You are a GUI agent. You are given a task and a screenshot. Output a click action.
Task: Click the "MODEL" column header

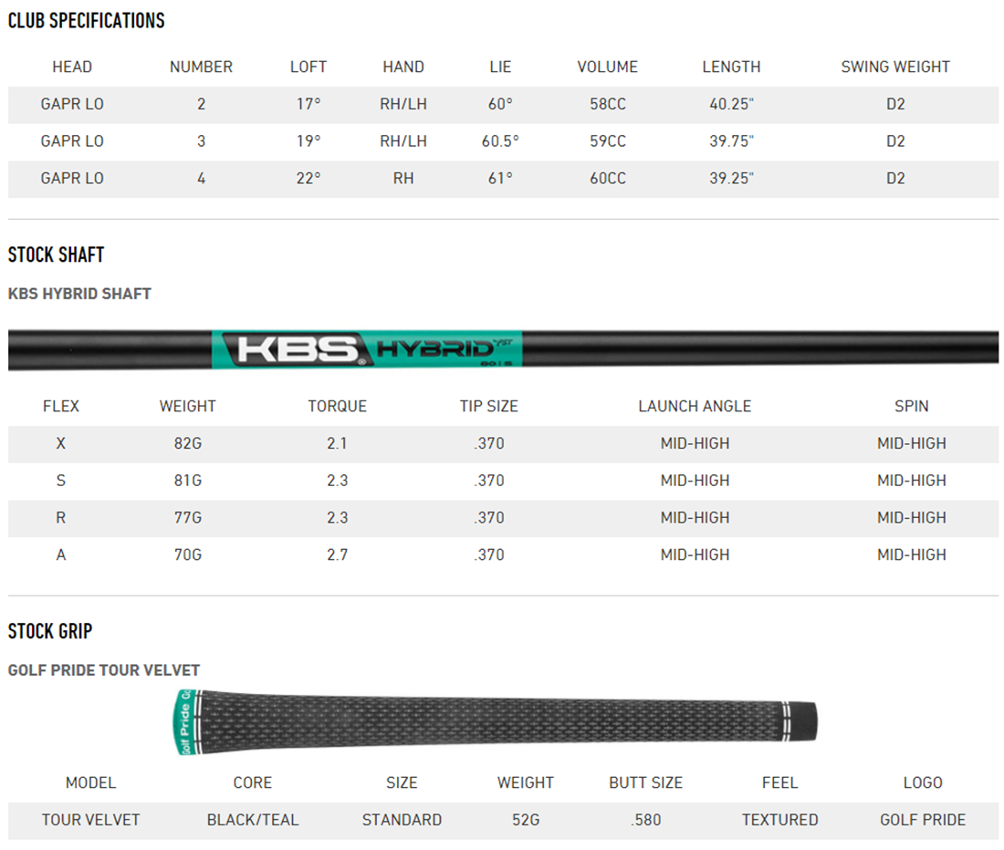point(91,783)
